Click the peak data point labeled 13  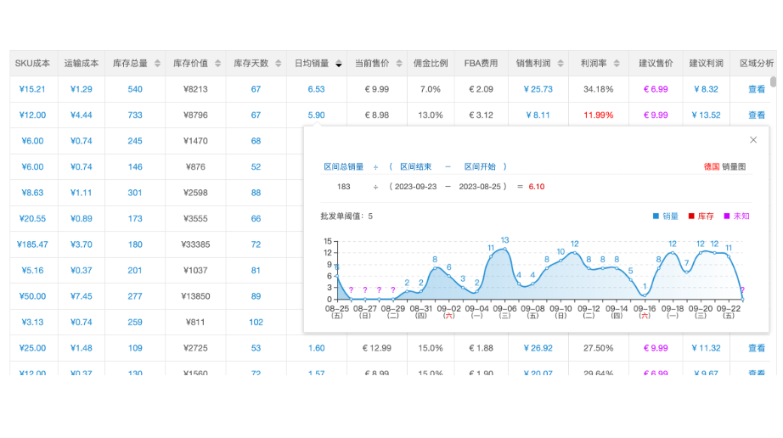click(x=504, y=249)
